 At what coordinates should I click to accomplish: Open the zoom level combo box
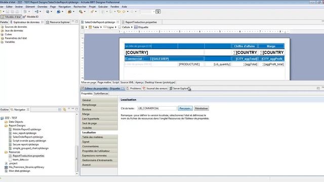pos(148,12)
